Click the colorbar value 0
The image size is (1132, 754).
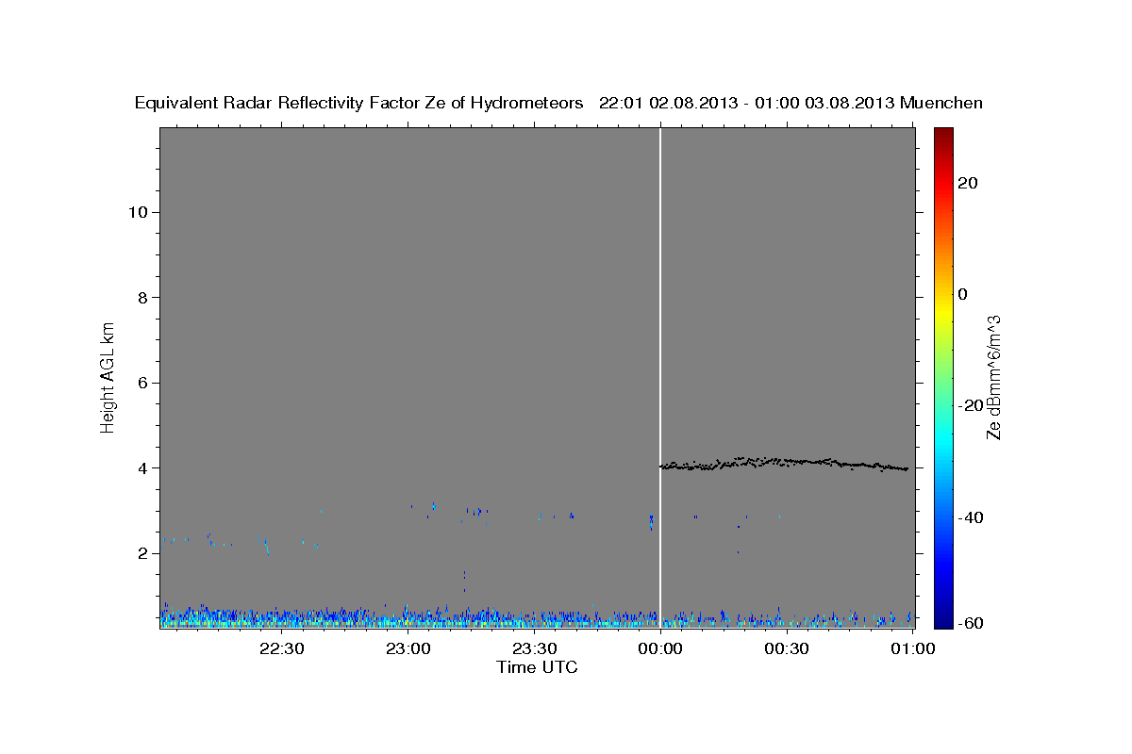[x=964, y=294]
